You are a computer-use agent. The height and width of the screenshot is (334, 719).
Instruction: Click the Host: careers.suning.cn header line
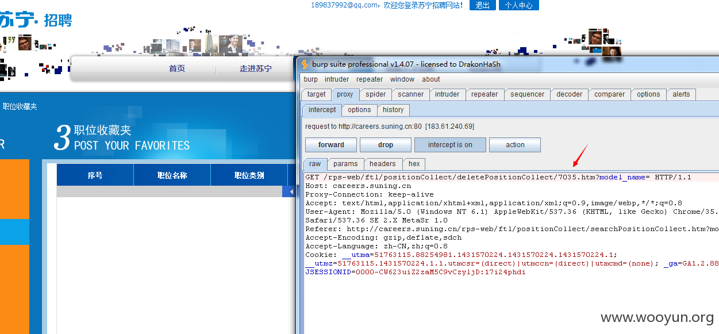(x=358, y=186)
